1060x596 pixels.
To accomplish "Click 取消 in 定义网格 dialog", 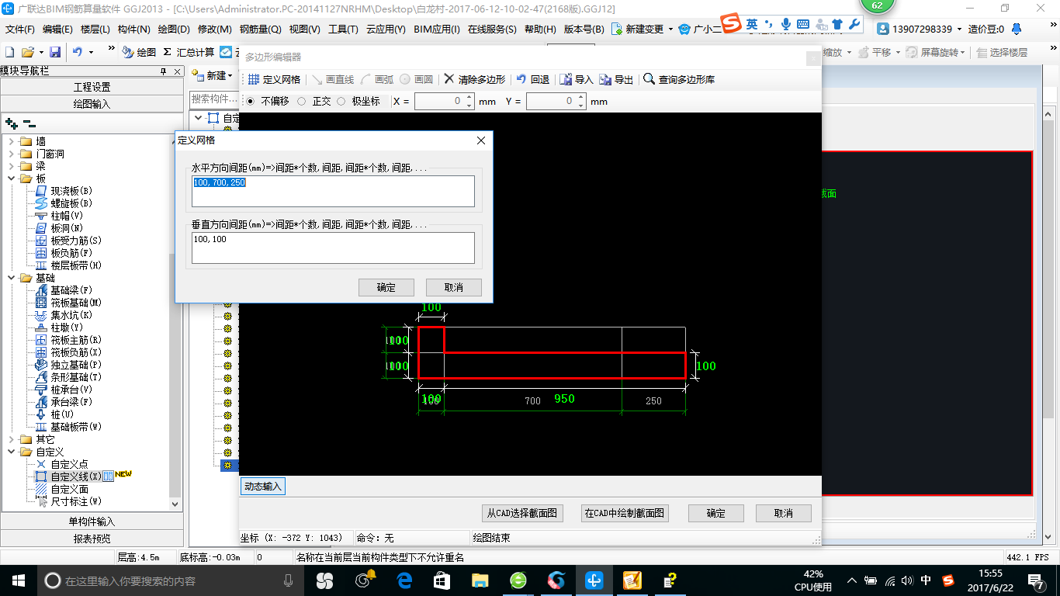I will pos(454,287).
